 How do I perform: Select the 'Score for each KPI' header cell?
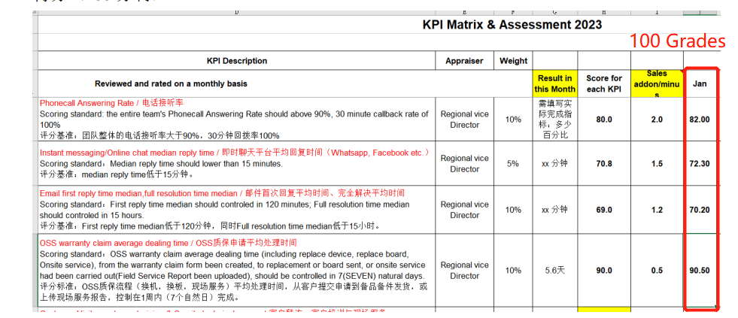pyautogui.click(x=604, y=83)
